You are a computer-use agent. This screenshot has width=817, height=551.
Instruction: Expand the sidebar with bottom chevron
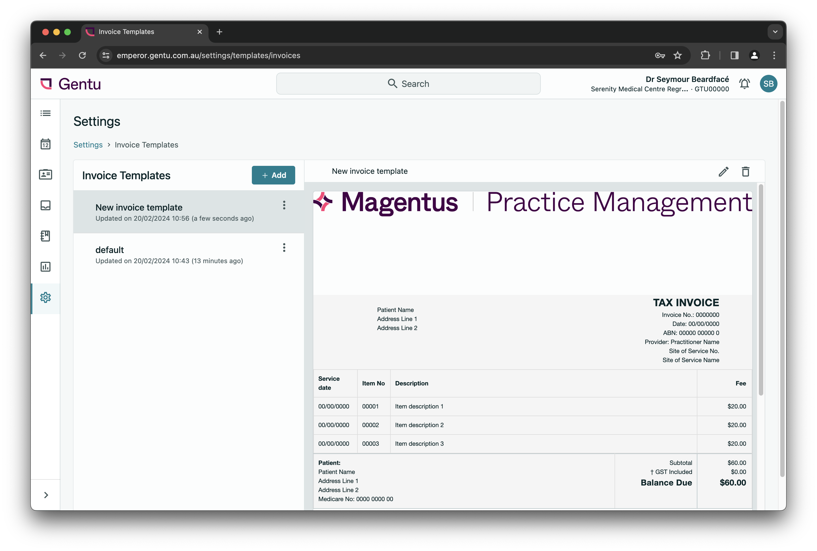pyautogui.click(x=46, y=495)
